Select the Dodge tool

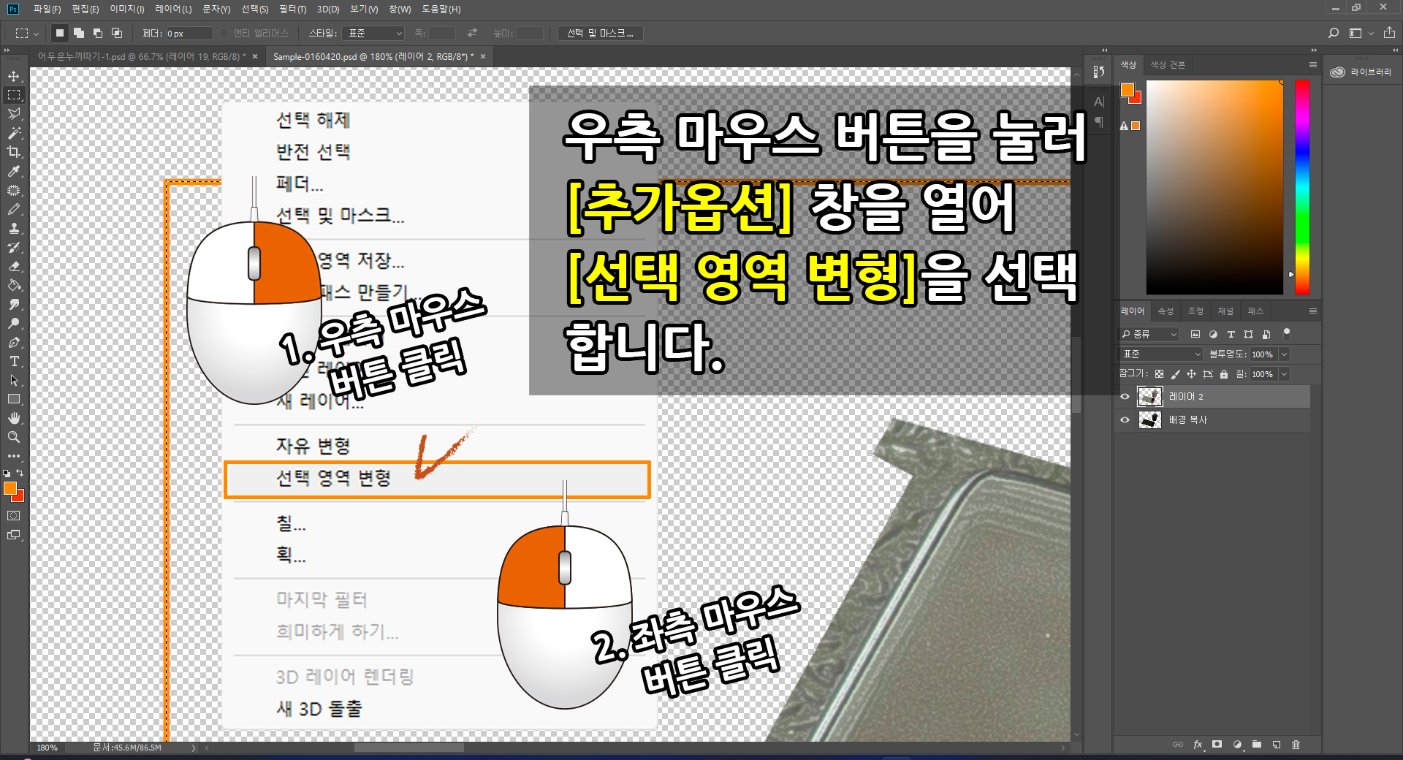(x=14, y=323)
